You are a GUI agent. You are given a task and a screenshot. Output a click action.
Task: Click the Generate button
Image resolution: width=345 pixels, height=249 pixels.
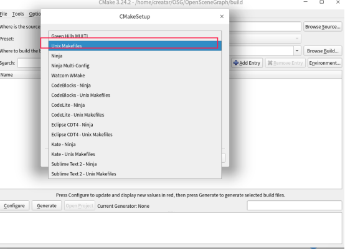click(47, 206)
